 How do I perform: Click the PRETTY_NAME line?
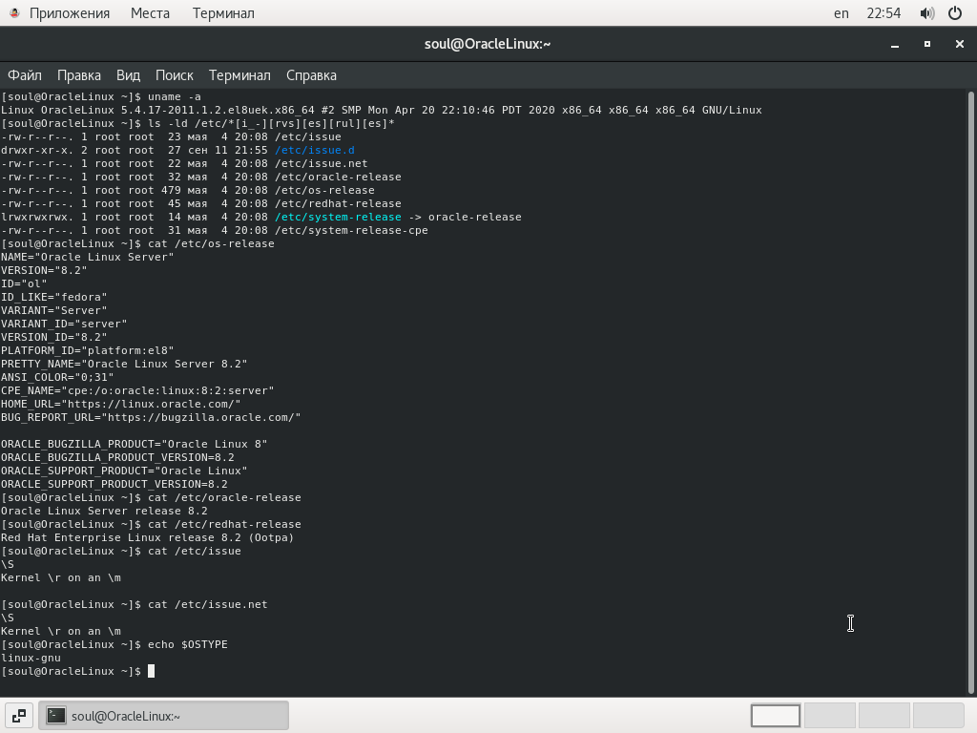(x=124, y=364)
